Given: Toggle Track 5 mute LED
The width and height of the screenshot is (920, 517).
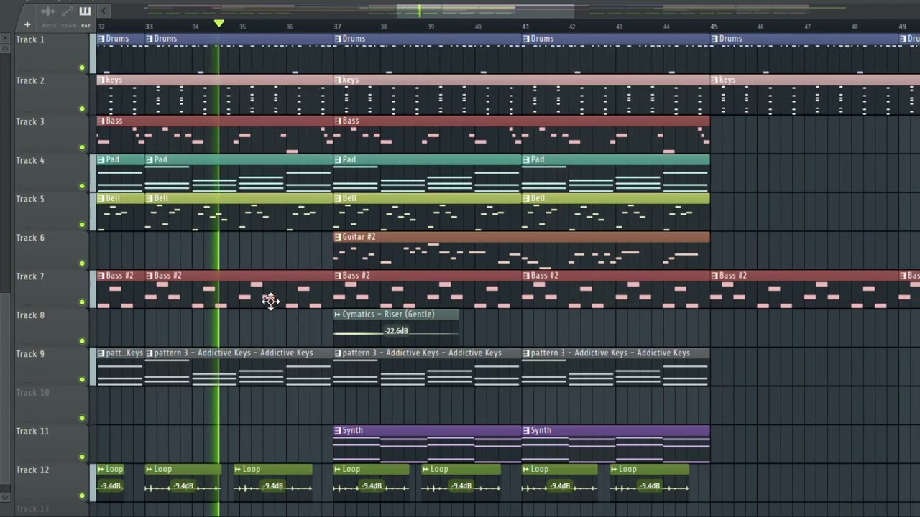Looking at the screenshot, I should [x=82, y=225].
